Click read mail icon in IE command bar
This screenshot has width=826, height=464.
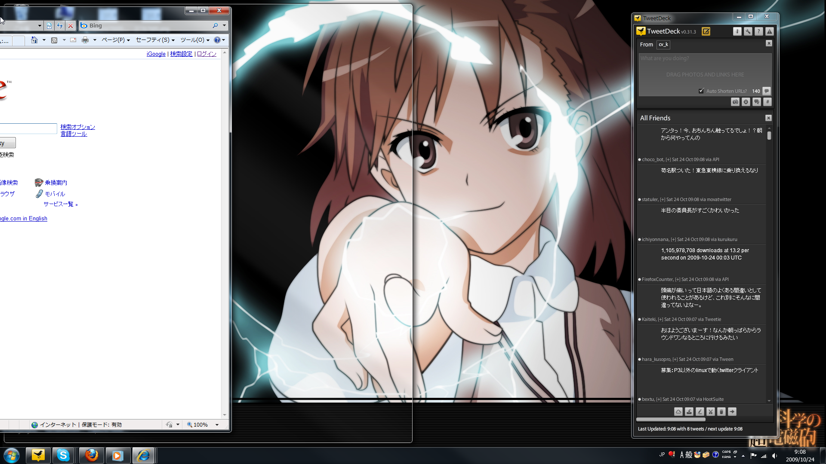click(73, 40)
